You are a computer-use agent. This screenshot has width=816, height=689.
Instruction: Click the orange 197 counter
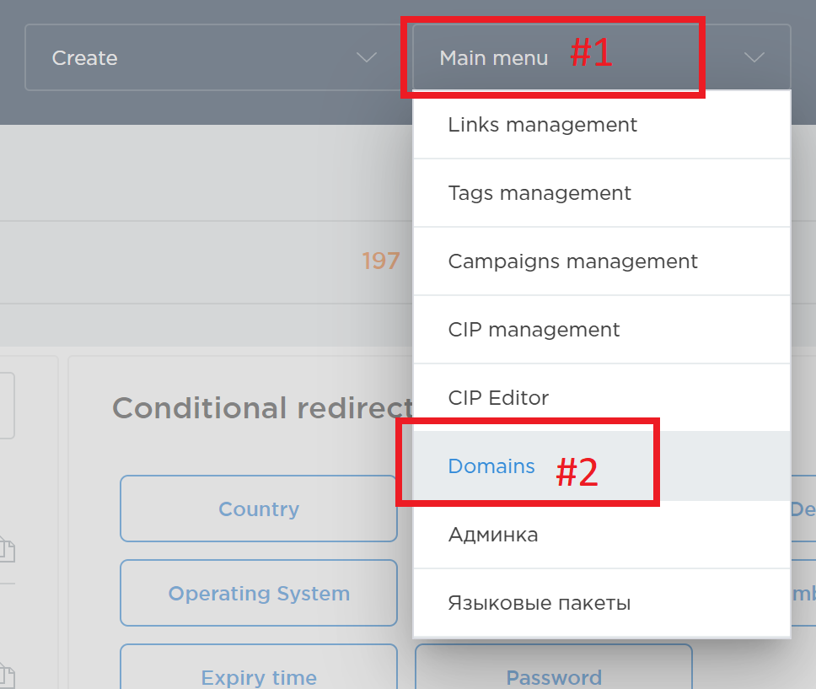381,261
